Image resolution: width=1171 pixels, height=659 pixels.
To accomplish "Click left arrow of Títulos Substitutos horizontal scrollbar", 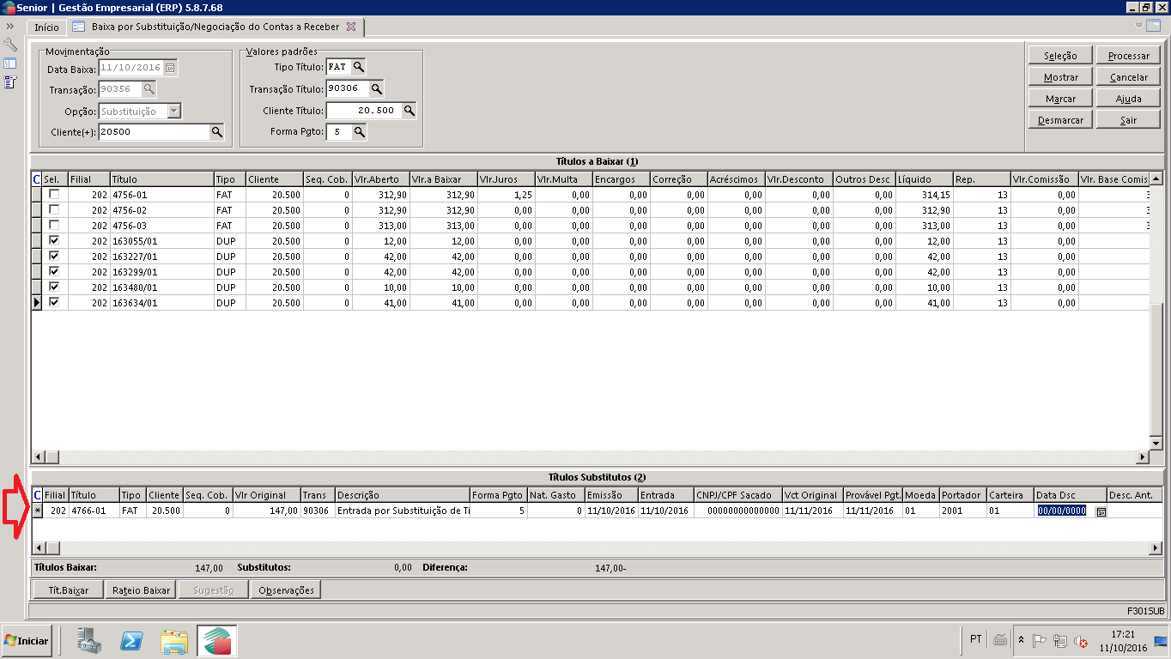I will tap(38, 547).
